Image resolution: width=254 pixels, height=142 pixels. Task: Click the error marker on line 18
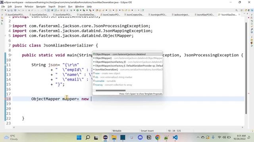point(5,99)
